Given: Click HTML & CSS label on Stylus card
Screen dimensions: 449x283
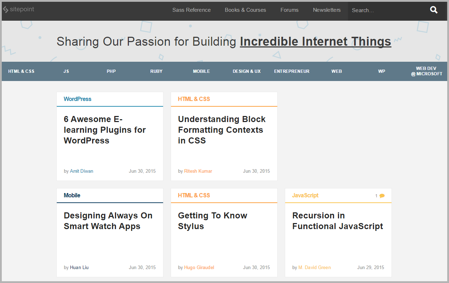Looking at the screenshot, I should click(x=194, y=196).
